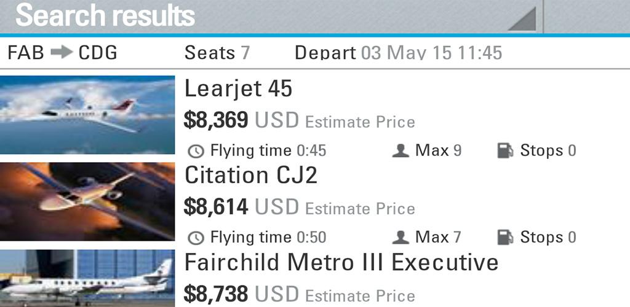Click the person icon next to Max 9

pos(401,150)
